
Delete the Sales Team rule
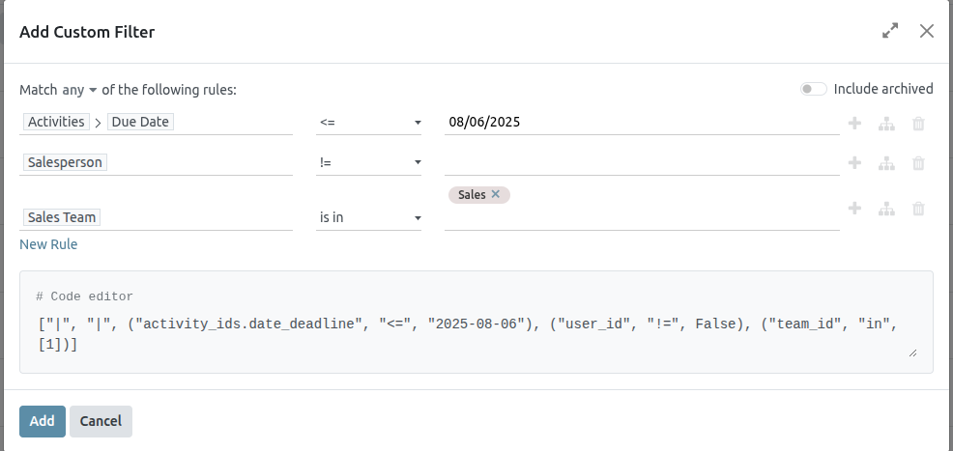pos(918,209)
